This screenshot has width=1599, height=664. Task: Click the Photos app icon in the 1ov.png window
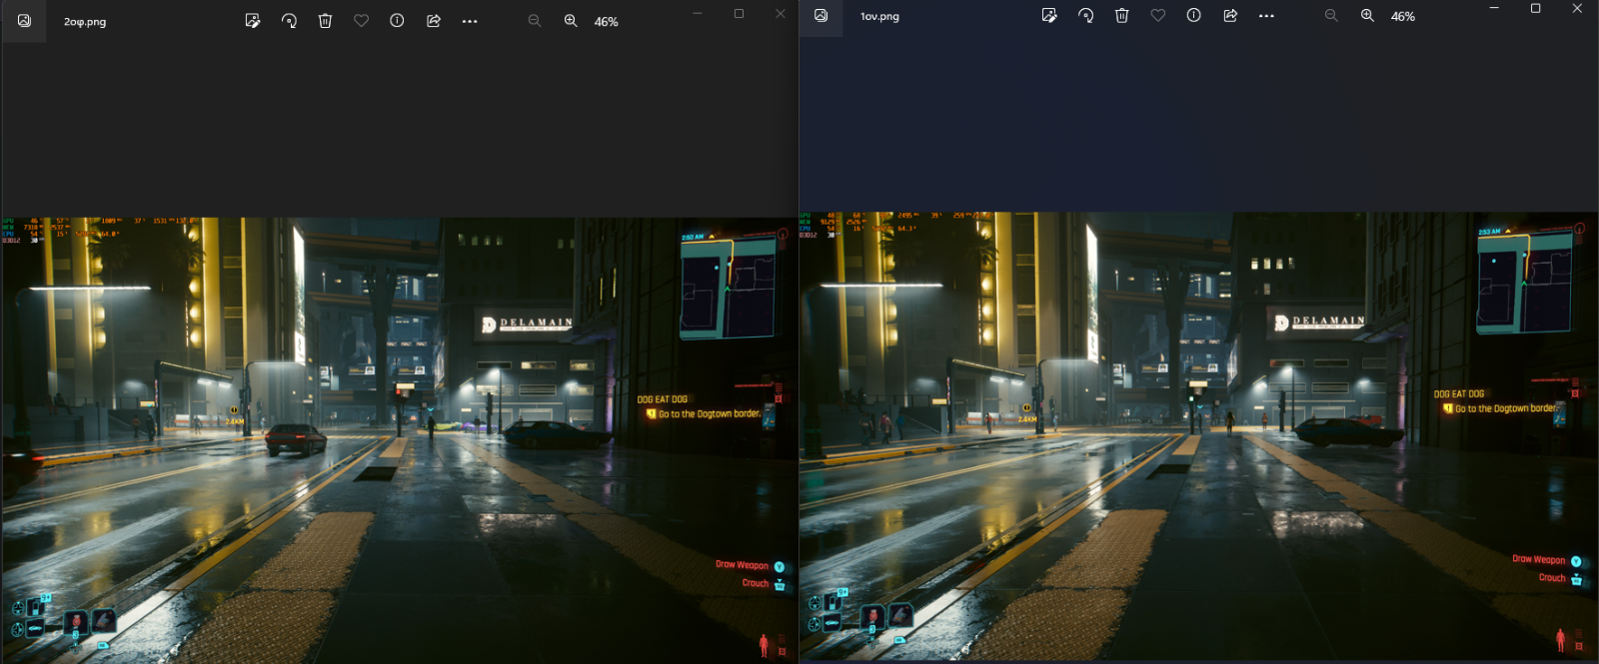(820, 16)
